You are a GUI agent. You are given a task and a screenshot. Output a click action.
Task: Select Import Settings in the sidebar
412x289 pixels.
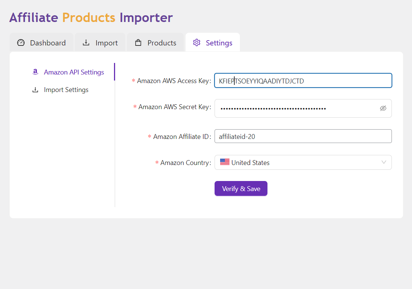pos(66,90)
